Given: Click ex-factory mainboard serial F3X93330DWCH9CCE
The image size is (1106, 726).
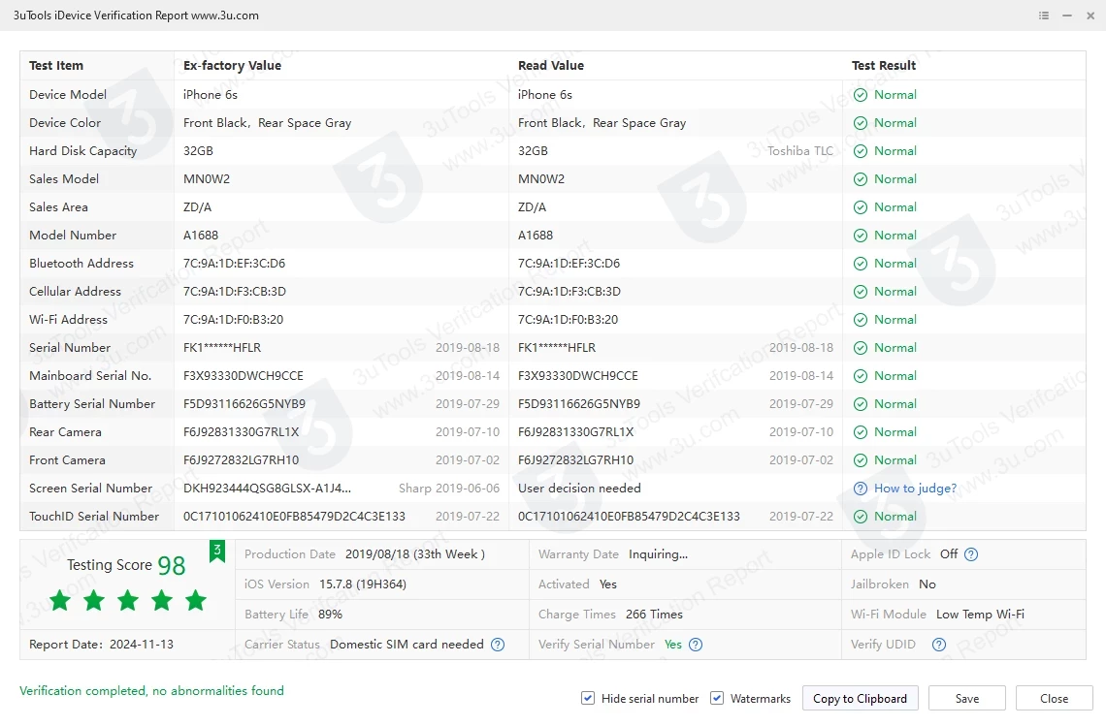Looking at the screenshot, I should (x=244, y=376).
